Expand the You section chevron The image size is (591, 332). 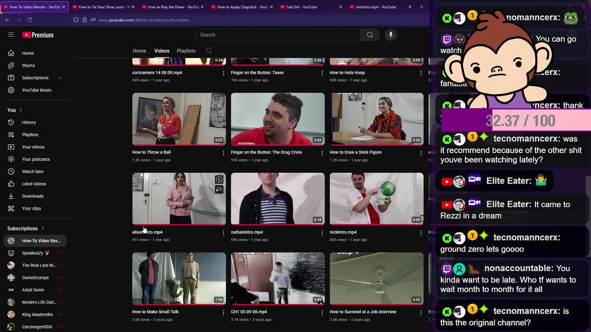pyautogui.click(x=20, y=110)
